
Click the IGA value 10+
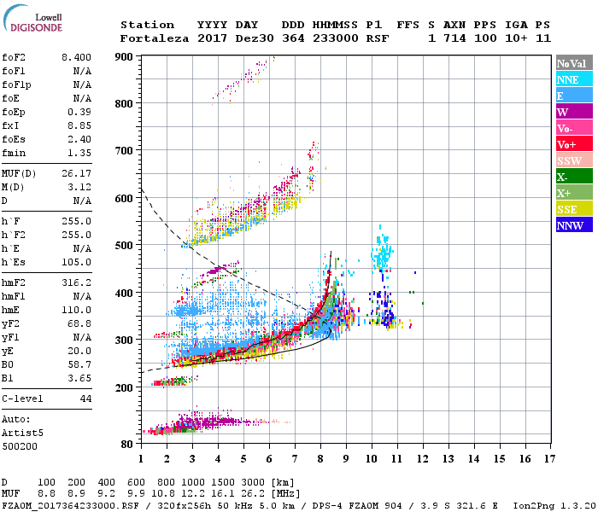516,38
